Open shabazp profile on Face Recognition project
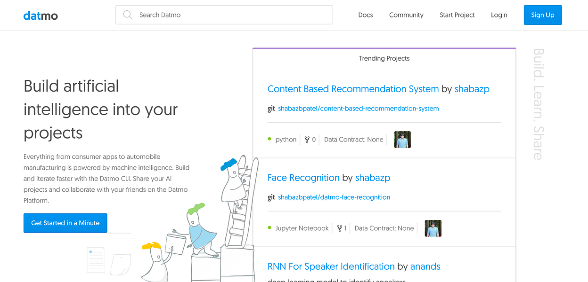The height and width of the screenshot is (282, 588). tap(373, 178)
